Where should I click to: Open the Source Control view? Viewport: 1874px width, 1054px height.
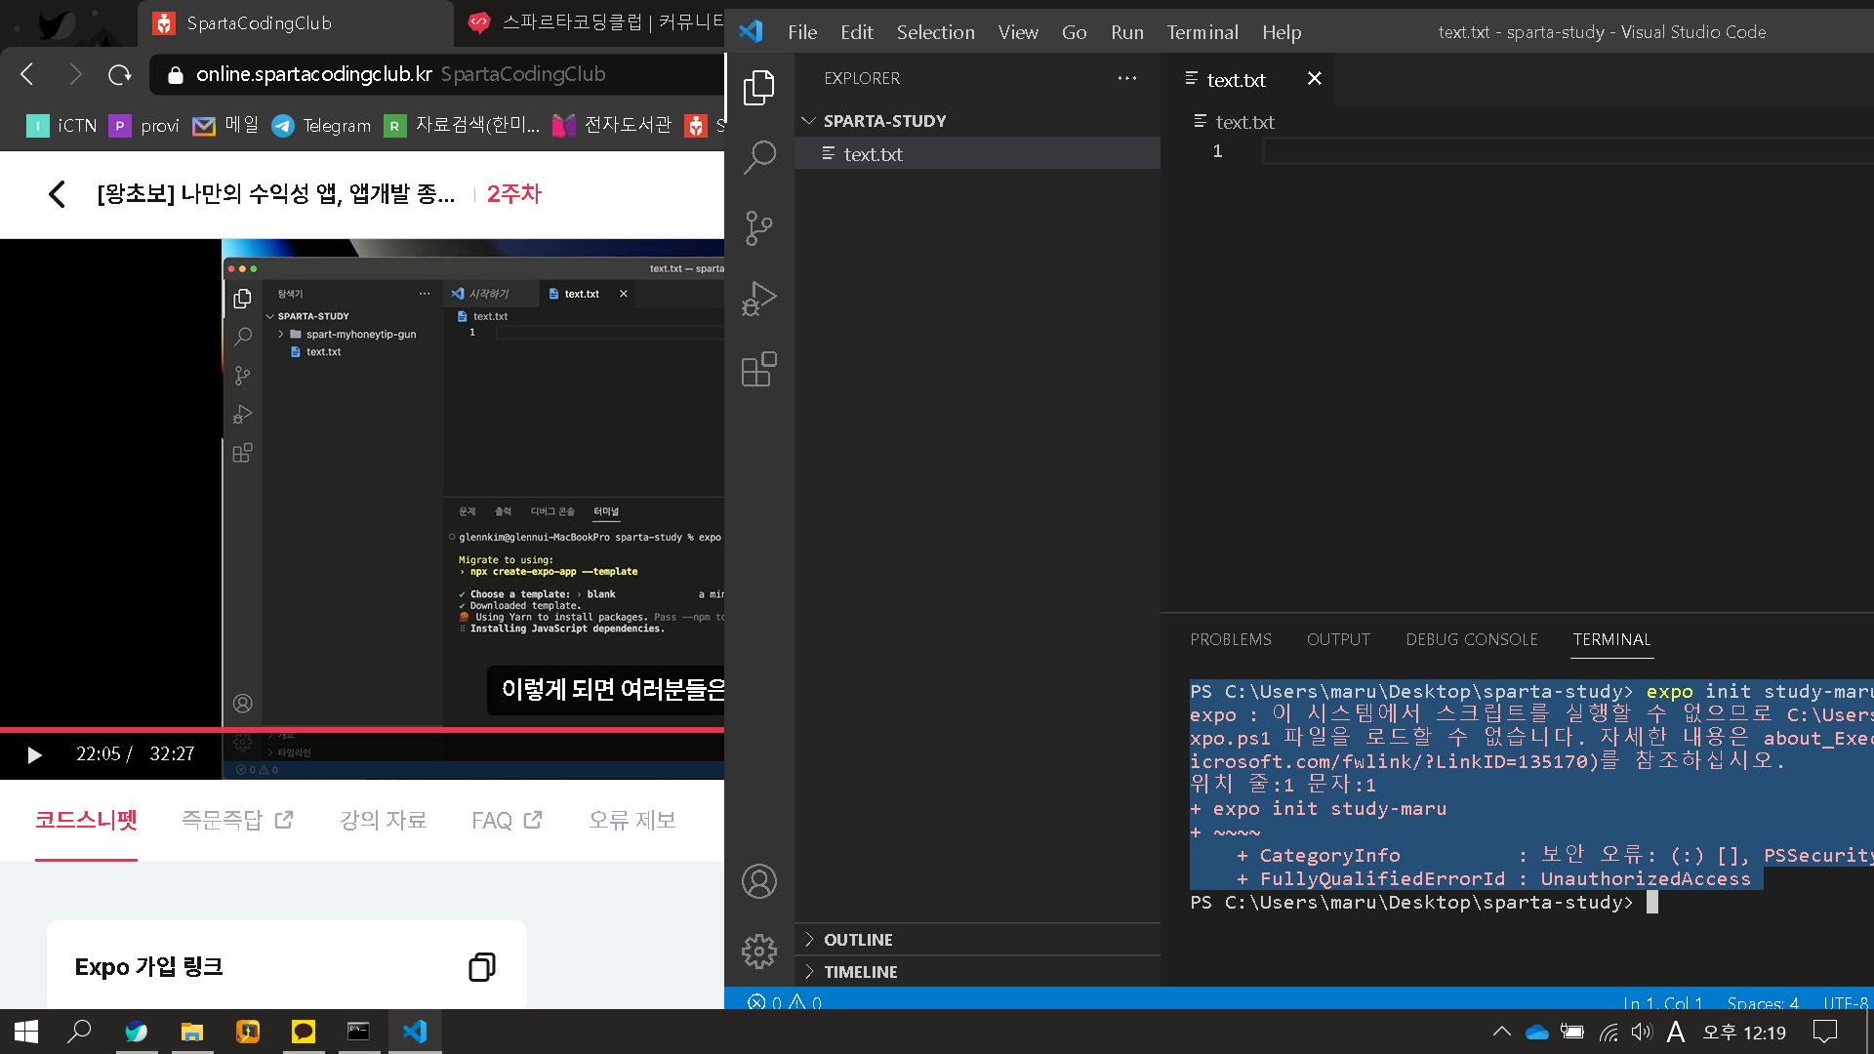758,228
